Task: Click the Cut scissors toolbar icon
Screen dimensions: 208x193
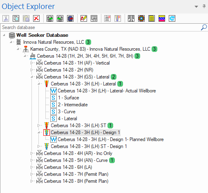Action: pos(6,18)
